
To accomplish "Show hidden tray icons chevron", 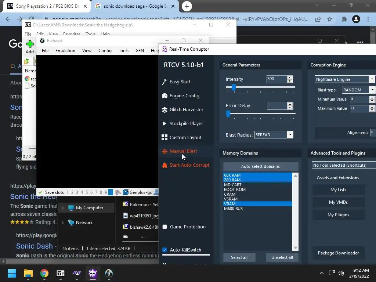I will click(x=322, y=273).
